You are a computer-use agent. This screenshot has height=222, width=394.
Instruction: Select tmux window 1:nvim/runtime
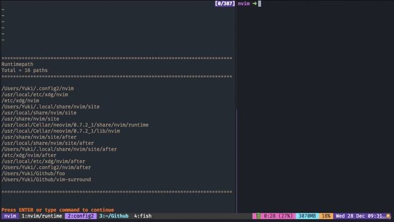[x=42, y=216]
